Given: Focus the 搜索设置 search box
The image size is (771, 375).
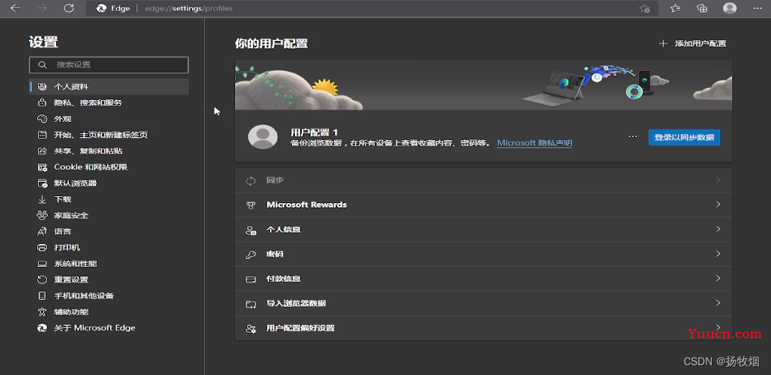Looking at the screenshot, I should point(108,65).
